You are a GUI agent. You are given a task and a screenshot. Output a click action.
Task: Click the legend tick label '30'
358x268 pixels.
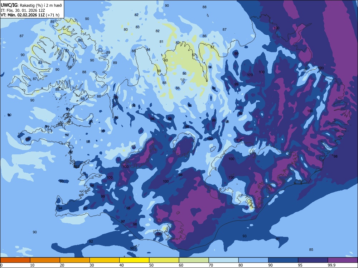pos(92,265)
